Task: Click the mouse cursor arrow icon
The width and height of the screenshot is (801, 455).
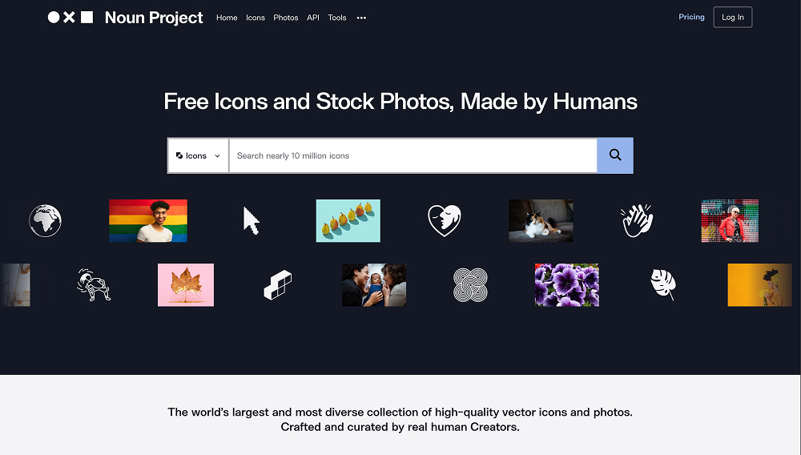Action: [251, 220]
